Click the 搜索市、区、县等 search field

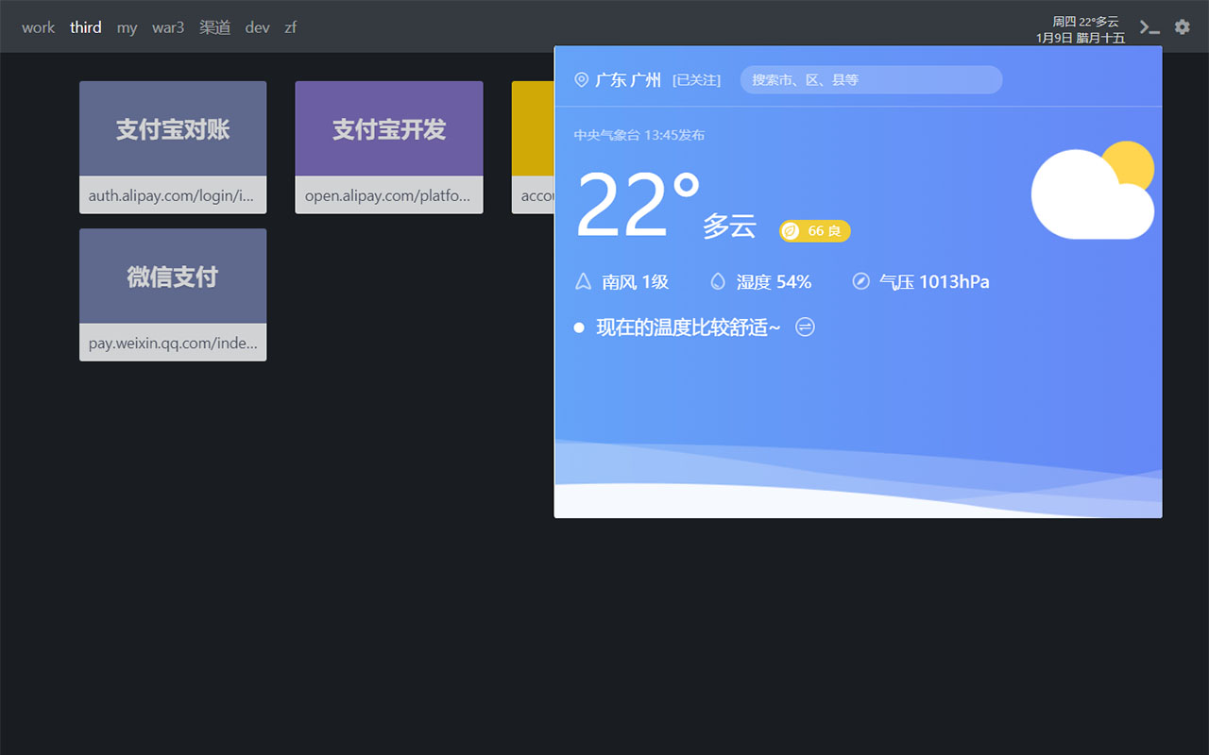[869, 79]
